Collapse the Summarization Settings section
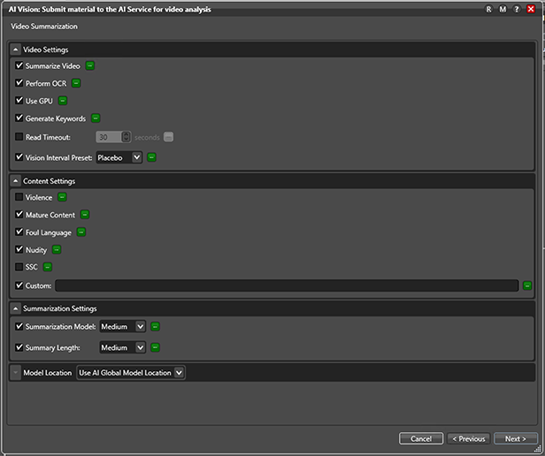 pos(15,308)
